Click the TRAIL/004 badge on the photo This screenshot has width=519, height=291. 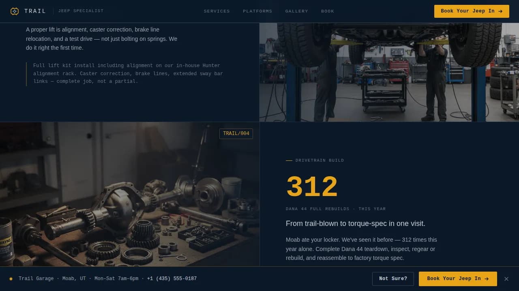236,134
